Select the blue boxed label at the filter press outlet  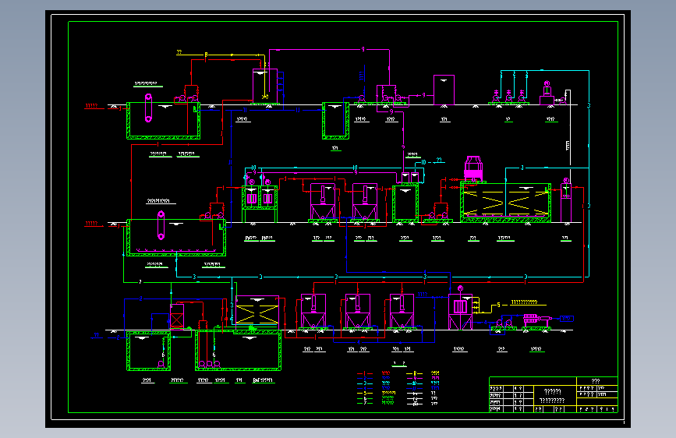[x=567, y=319]
